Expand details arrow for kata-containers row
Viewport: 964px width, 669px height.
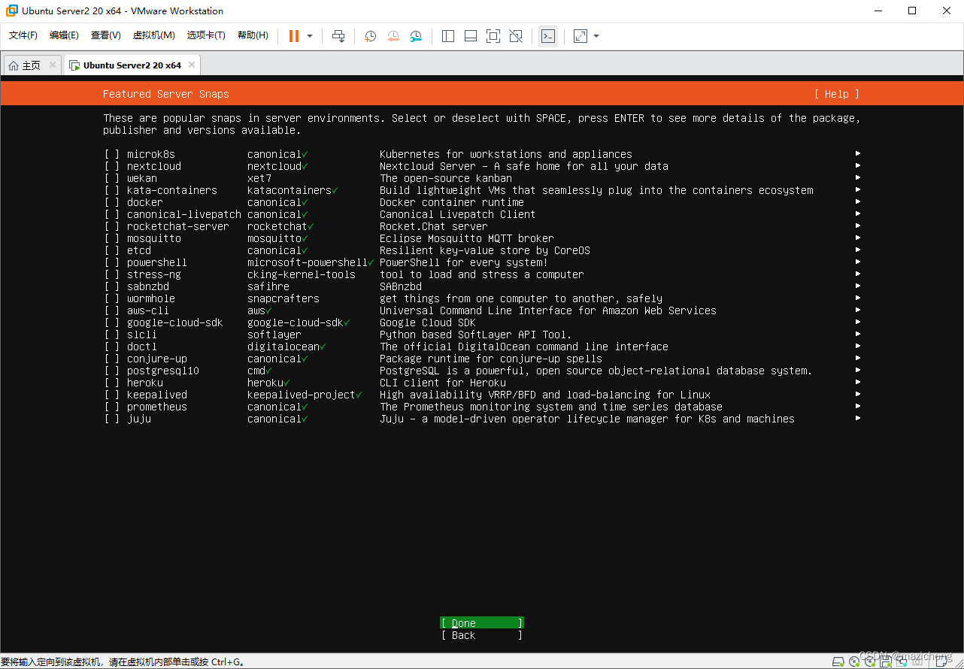[x=858, y=190]
